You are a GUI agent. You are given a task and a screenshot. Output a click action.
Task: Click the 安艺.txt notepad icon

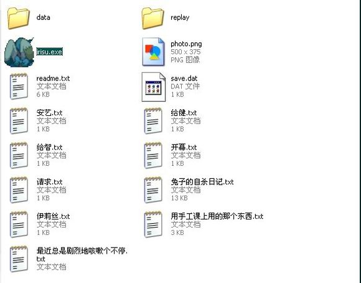(x=19, y=121)
